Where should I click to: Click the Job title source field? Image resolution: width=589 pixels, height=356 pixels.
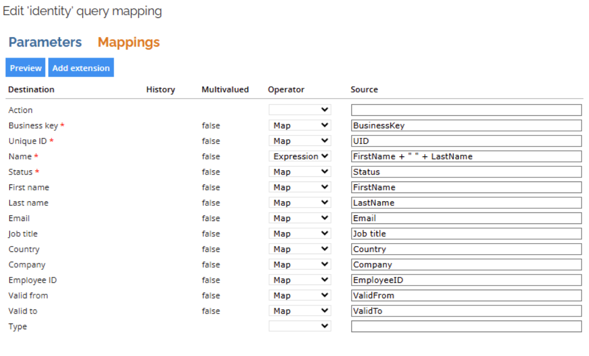click(x=467, y=234)
